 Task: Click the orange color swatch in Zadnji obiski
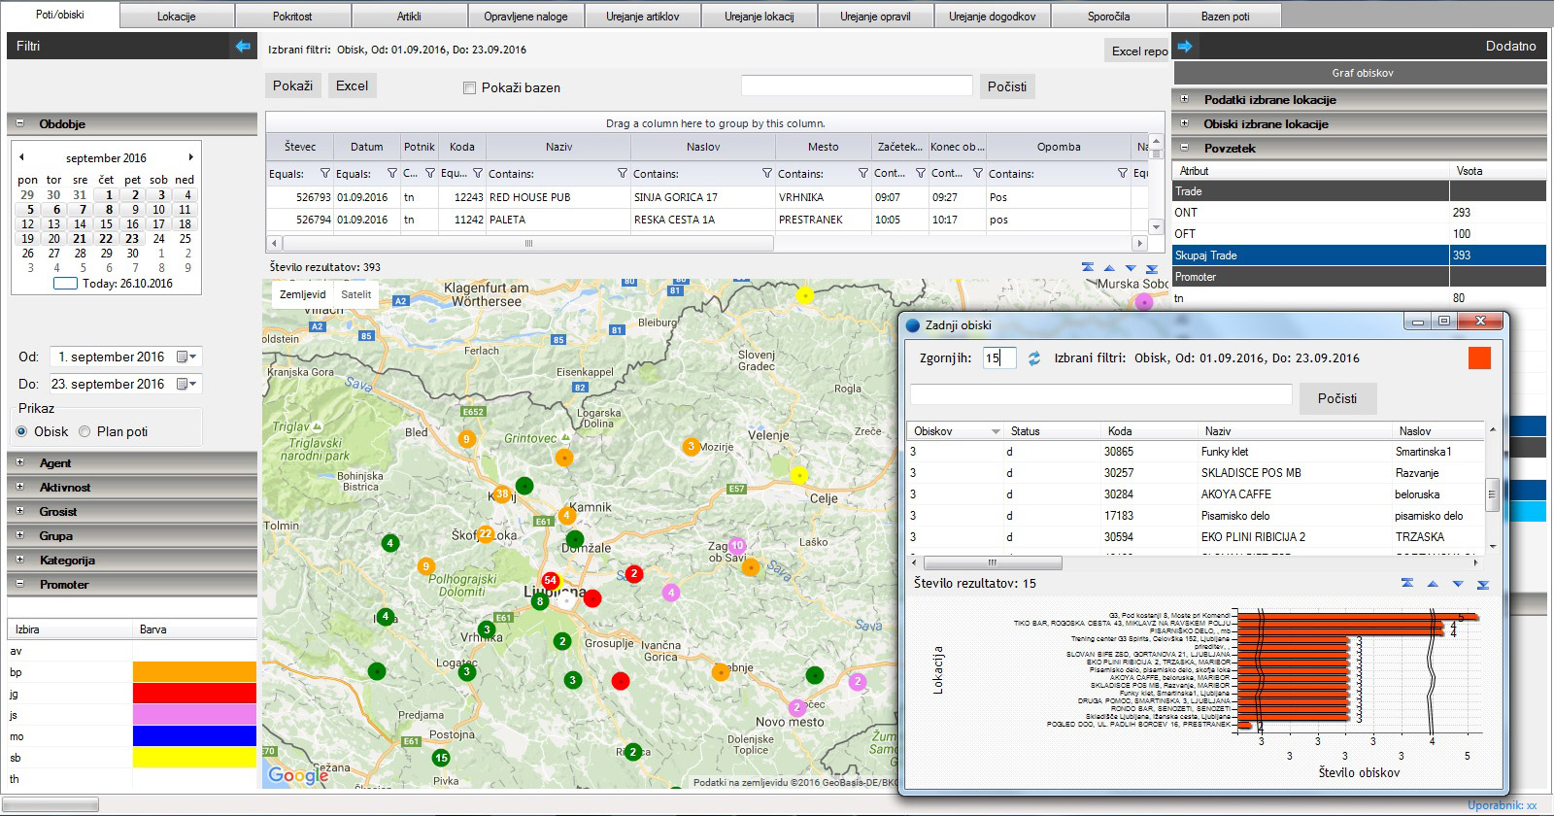[x=1478, y=358]
